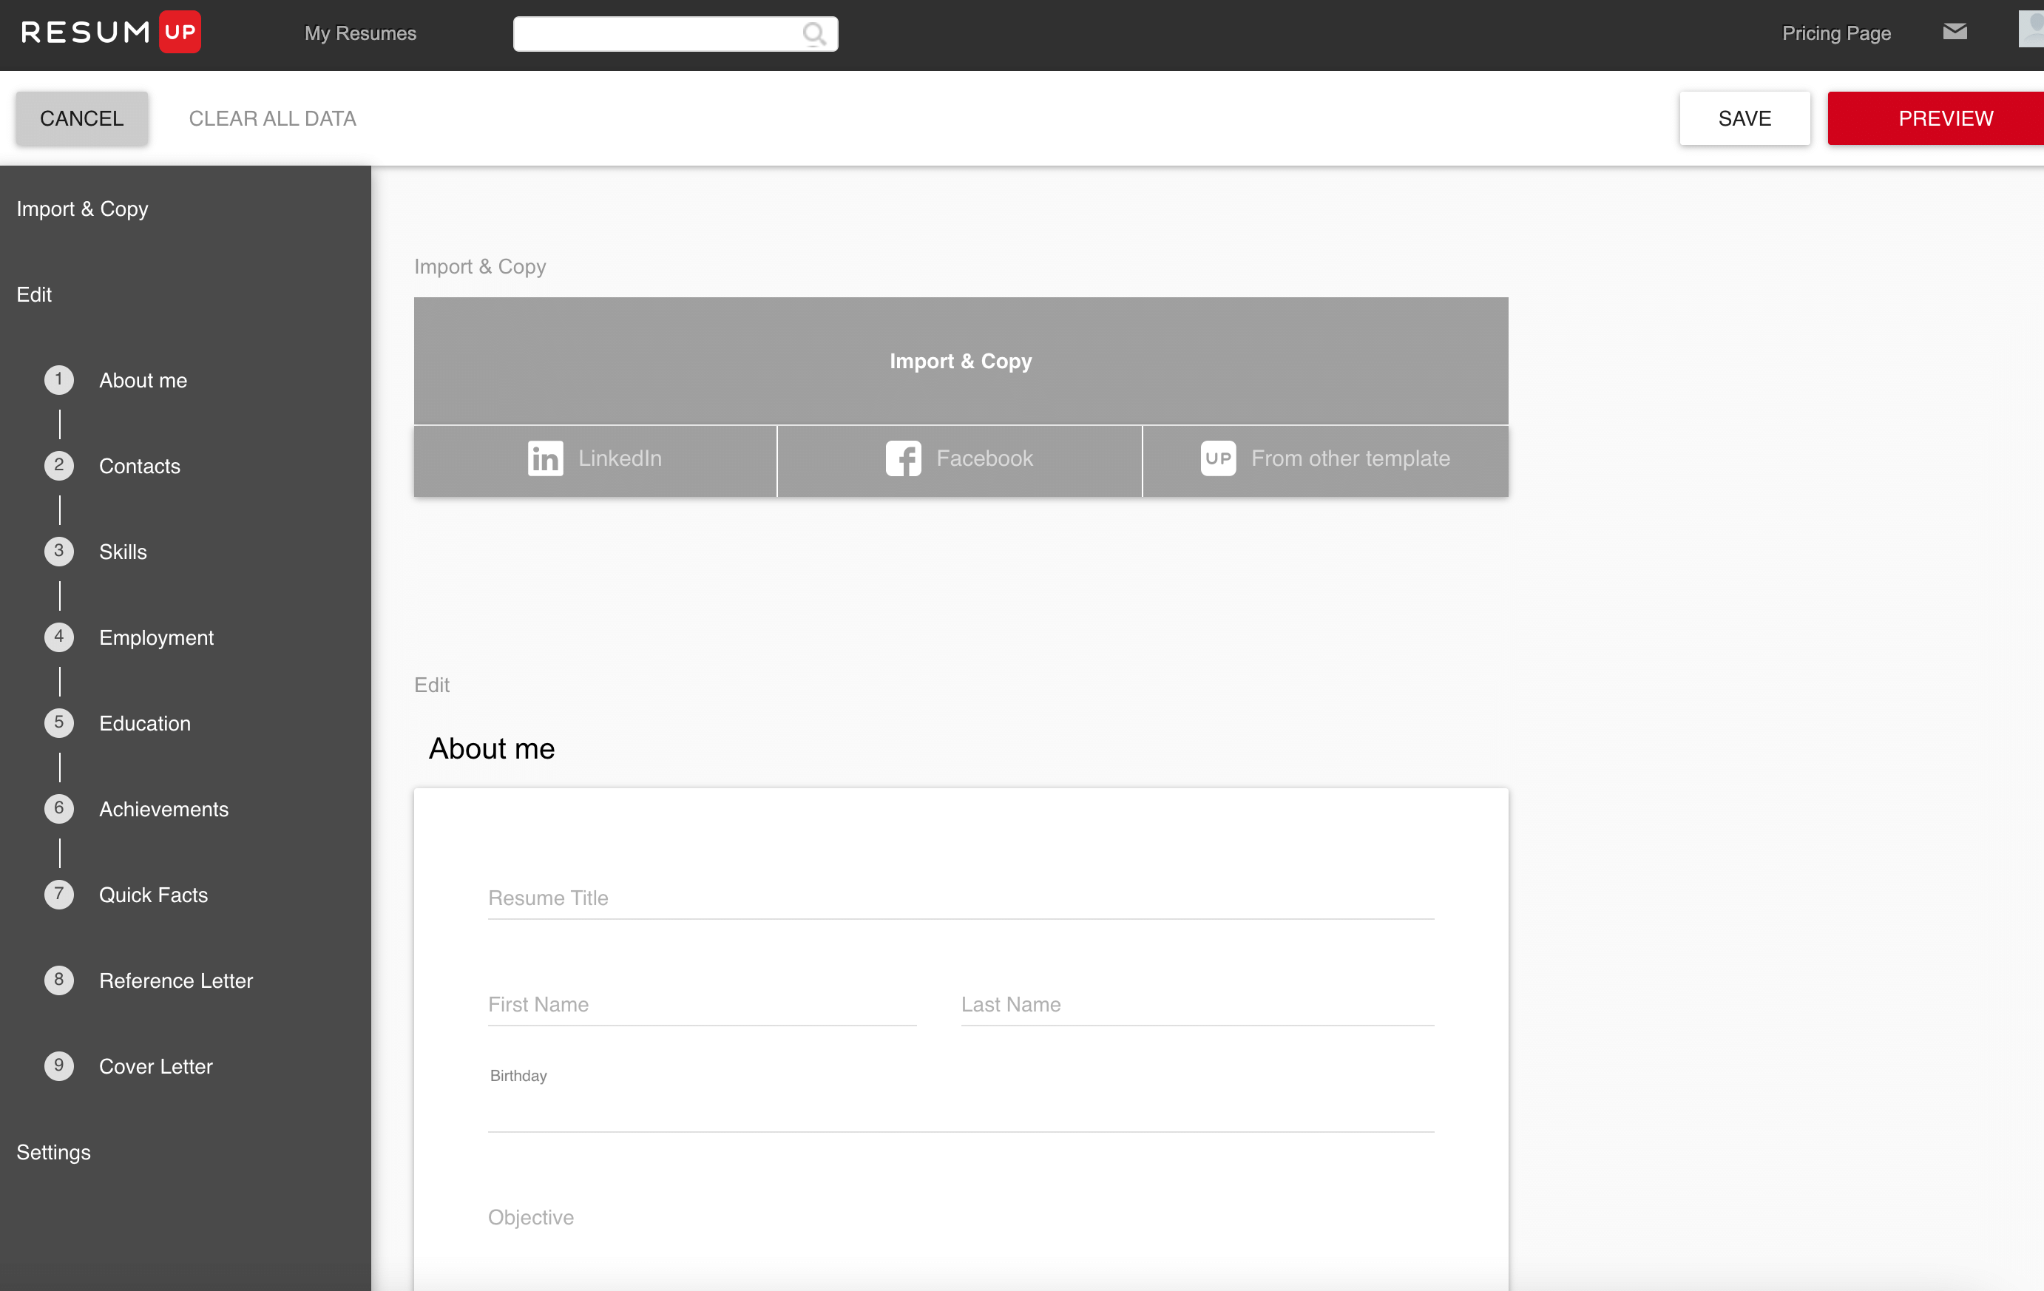Go to Education sidebar section
Image resolution: width=2044 pixels, height=1291 pixels.
(x=144, y=723)
